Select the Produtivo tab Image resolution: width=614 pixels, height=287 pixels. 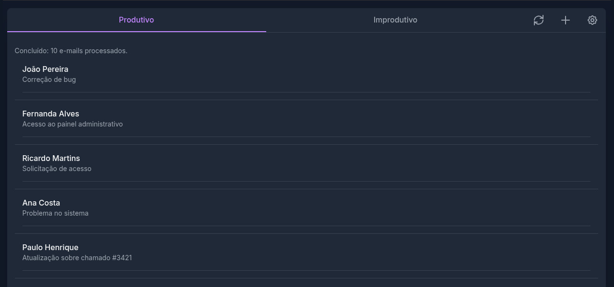coord(136,20)
